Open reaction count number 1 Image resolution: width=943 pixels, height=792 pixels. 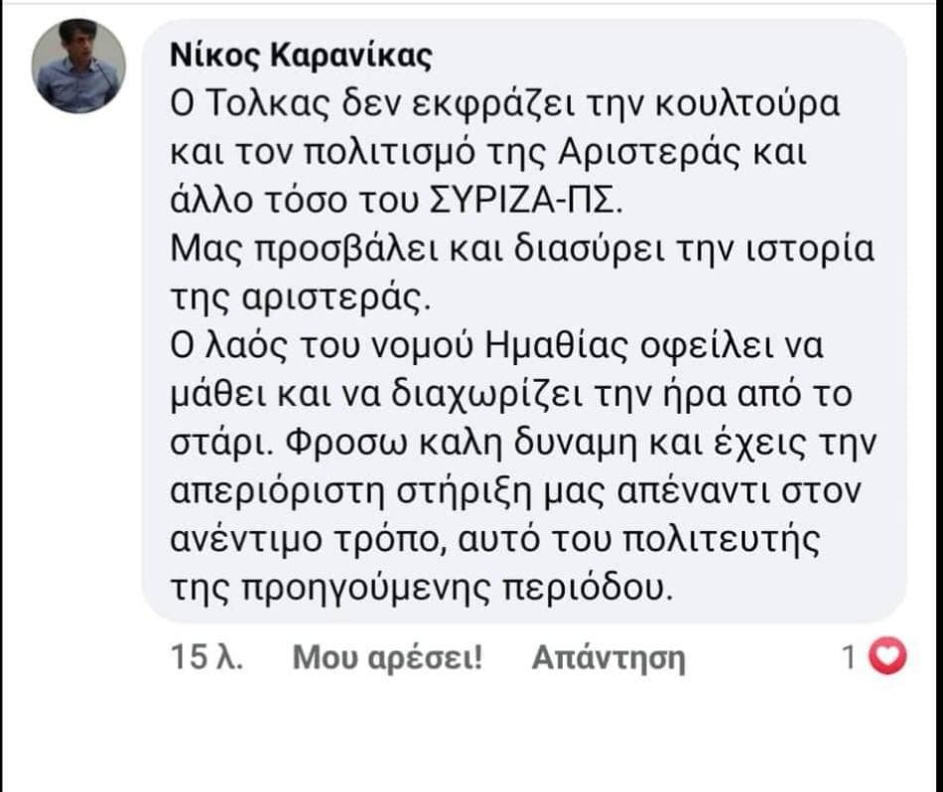(849, 657)
